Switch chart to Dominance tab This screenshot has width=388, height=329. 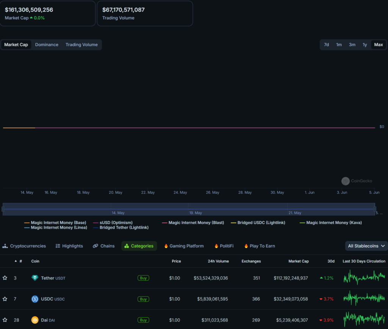47,45
